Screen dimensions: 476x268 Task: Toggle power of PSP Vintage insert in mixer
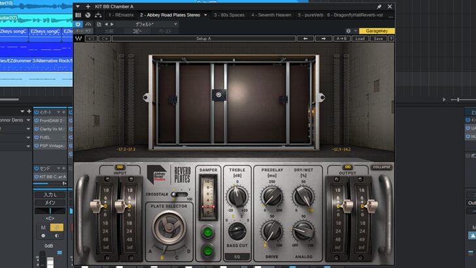tap(37, 146)
